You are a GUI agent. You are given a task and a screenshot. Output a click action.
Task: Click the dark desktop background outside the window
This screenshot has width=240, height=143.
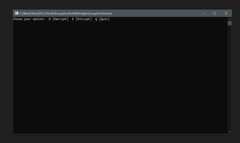(120, 139)
